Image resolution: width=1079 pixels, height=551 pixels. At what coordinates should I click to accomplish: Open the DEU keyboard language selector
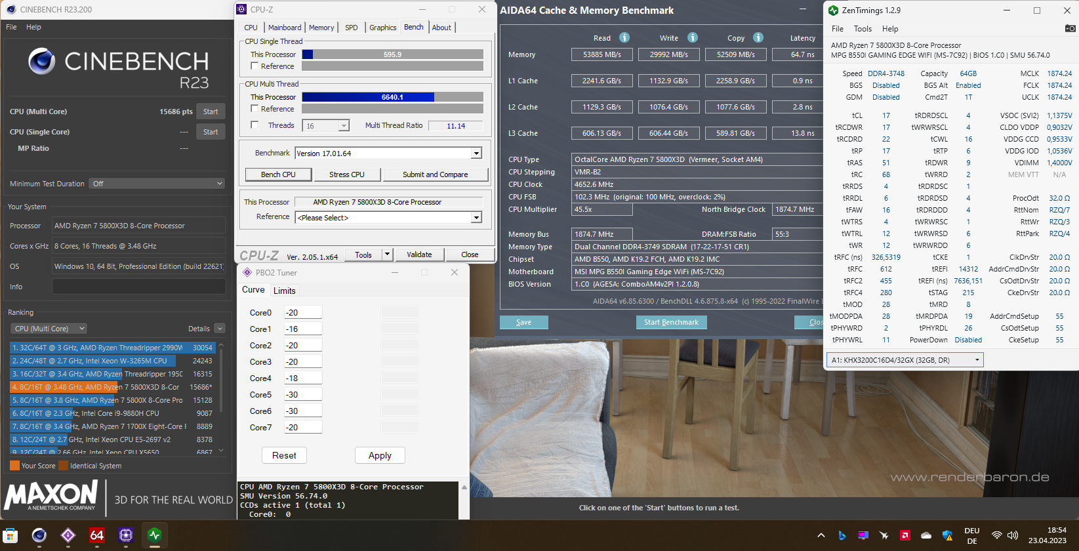point(972,536)
